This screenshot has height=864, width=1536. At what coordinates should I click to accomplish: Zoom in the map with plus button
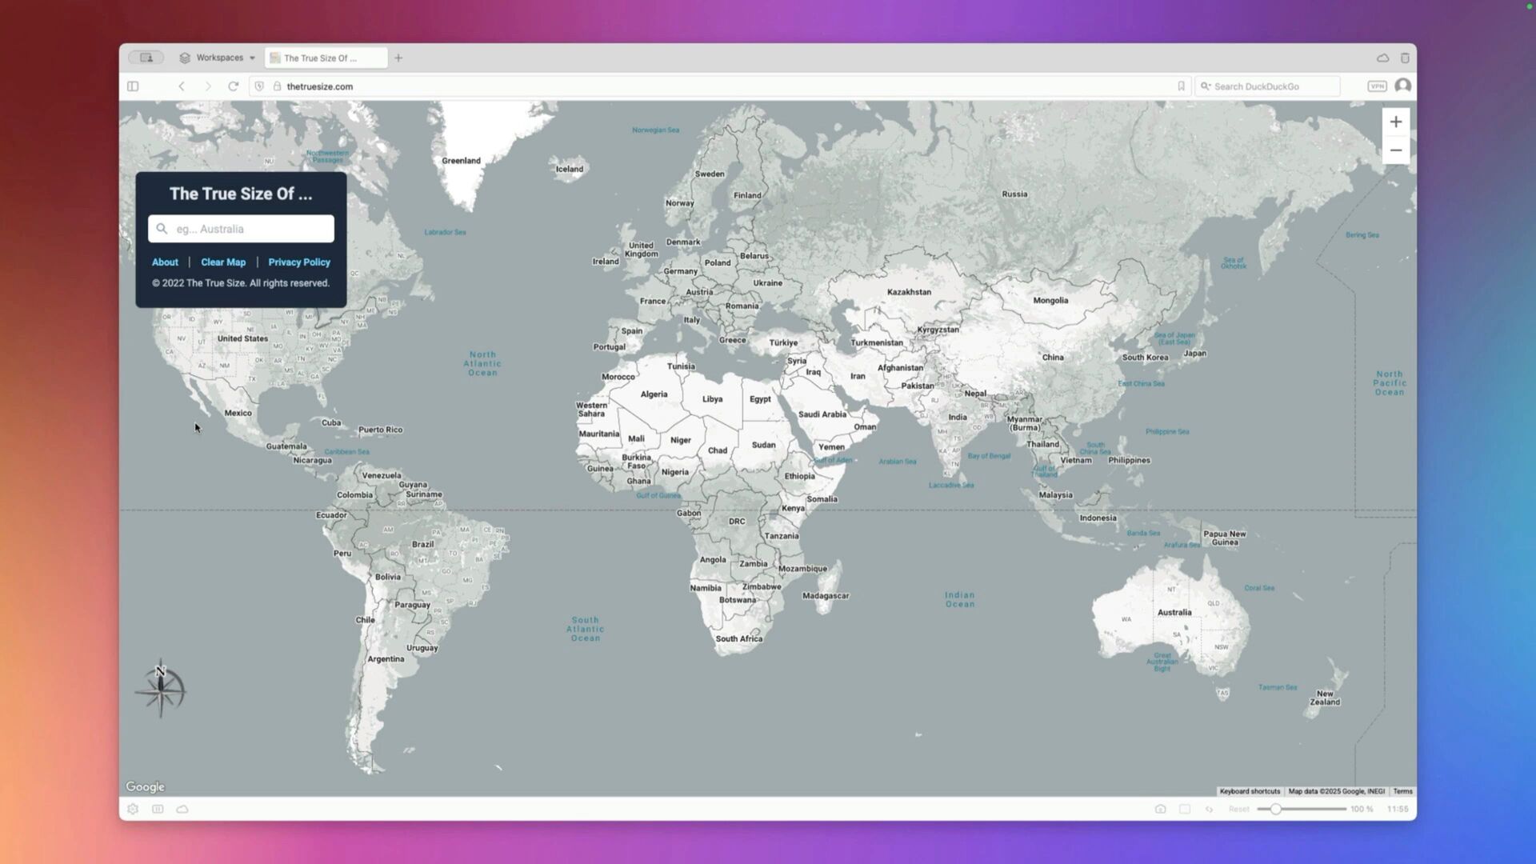[1396, 122]
